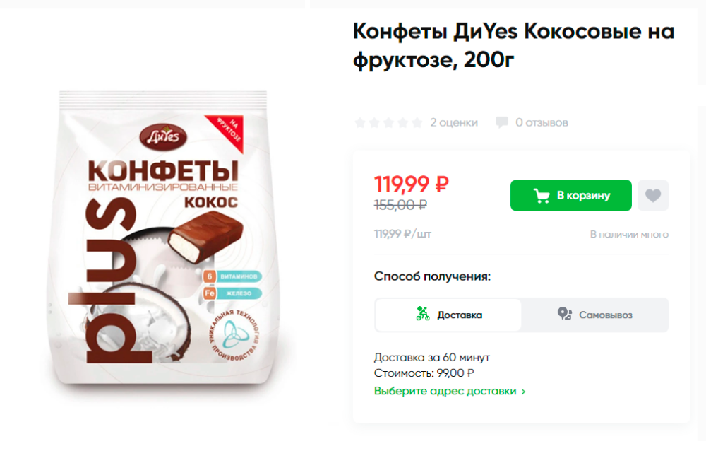Click the shopping cart icon in green button
Screen dimensions: 706x463
pos(542,196)
